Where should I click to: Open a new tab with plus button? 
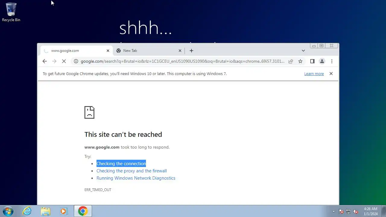tap(191, 51)
